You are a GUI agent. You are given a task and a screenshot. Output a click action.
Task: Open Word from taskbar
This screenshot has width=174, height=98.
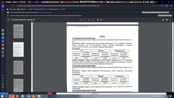click(x=28, y=96)
